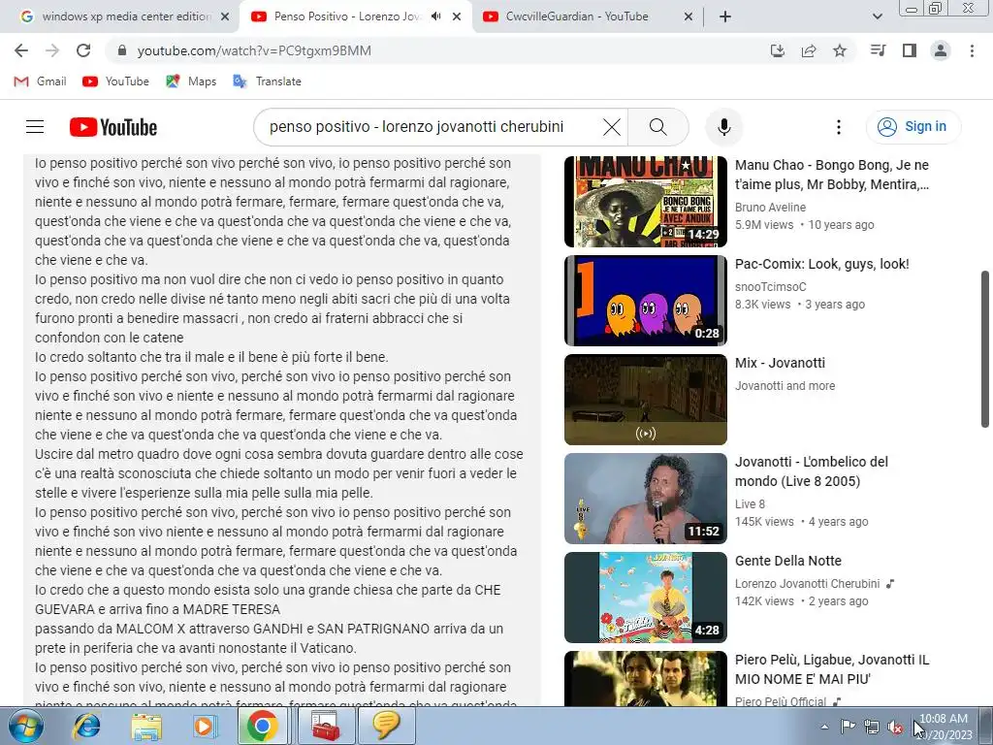This screenshot has width=993, height=745.
Task: Click the address bar URL
Action: 255,50
